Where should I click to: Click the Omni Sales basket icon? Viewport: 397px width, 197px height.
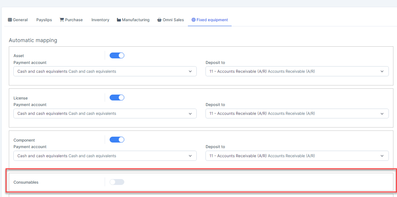[159, 20]
